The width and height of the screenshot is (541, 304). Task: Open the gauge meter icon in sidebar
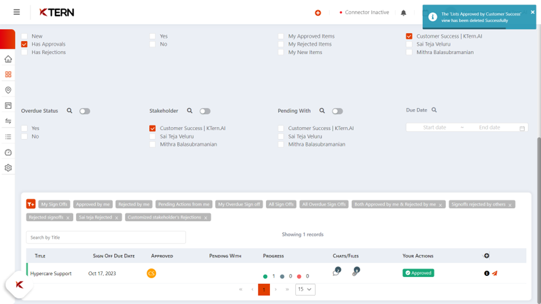pyautogui.click(x=8, y=152)
